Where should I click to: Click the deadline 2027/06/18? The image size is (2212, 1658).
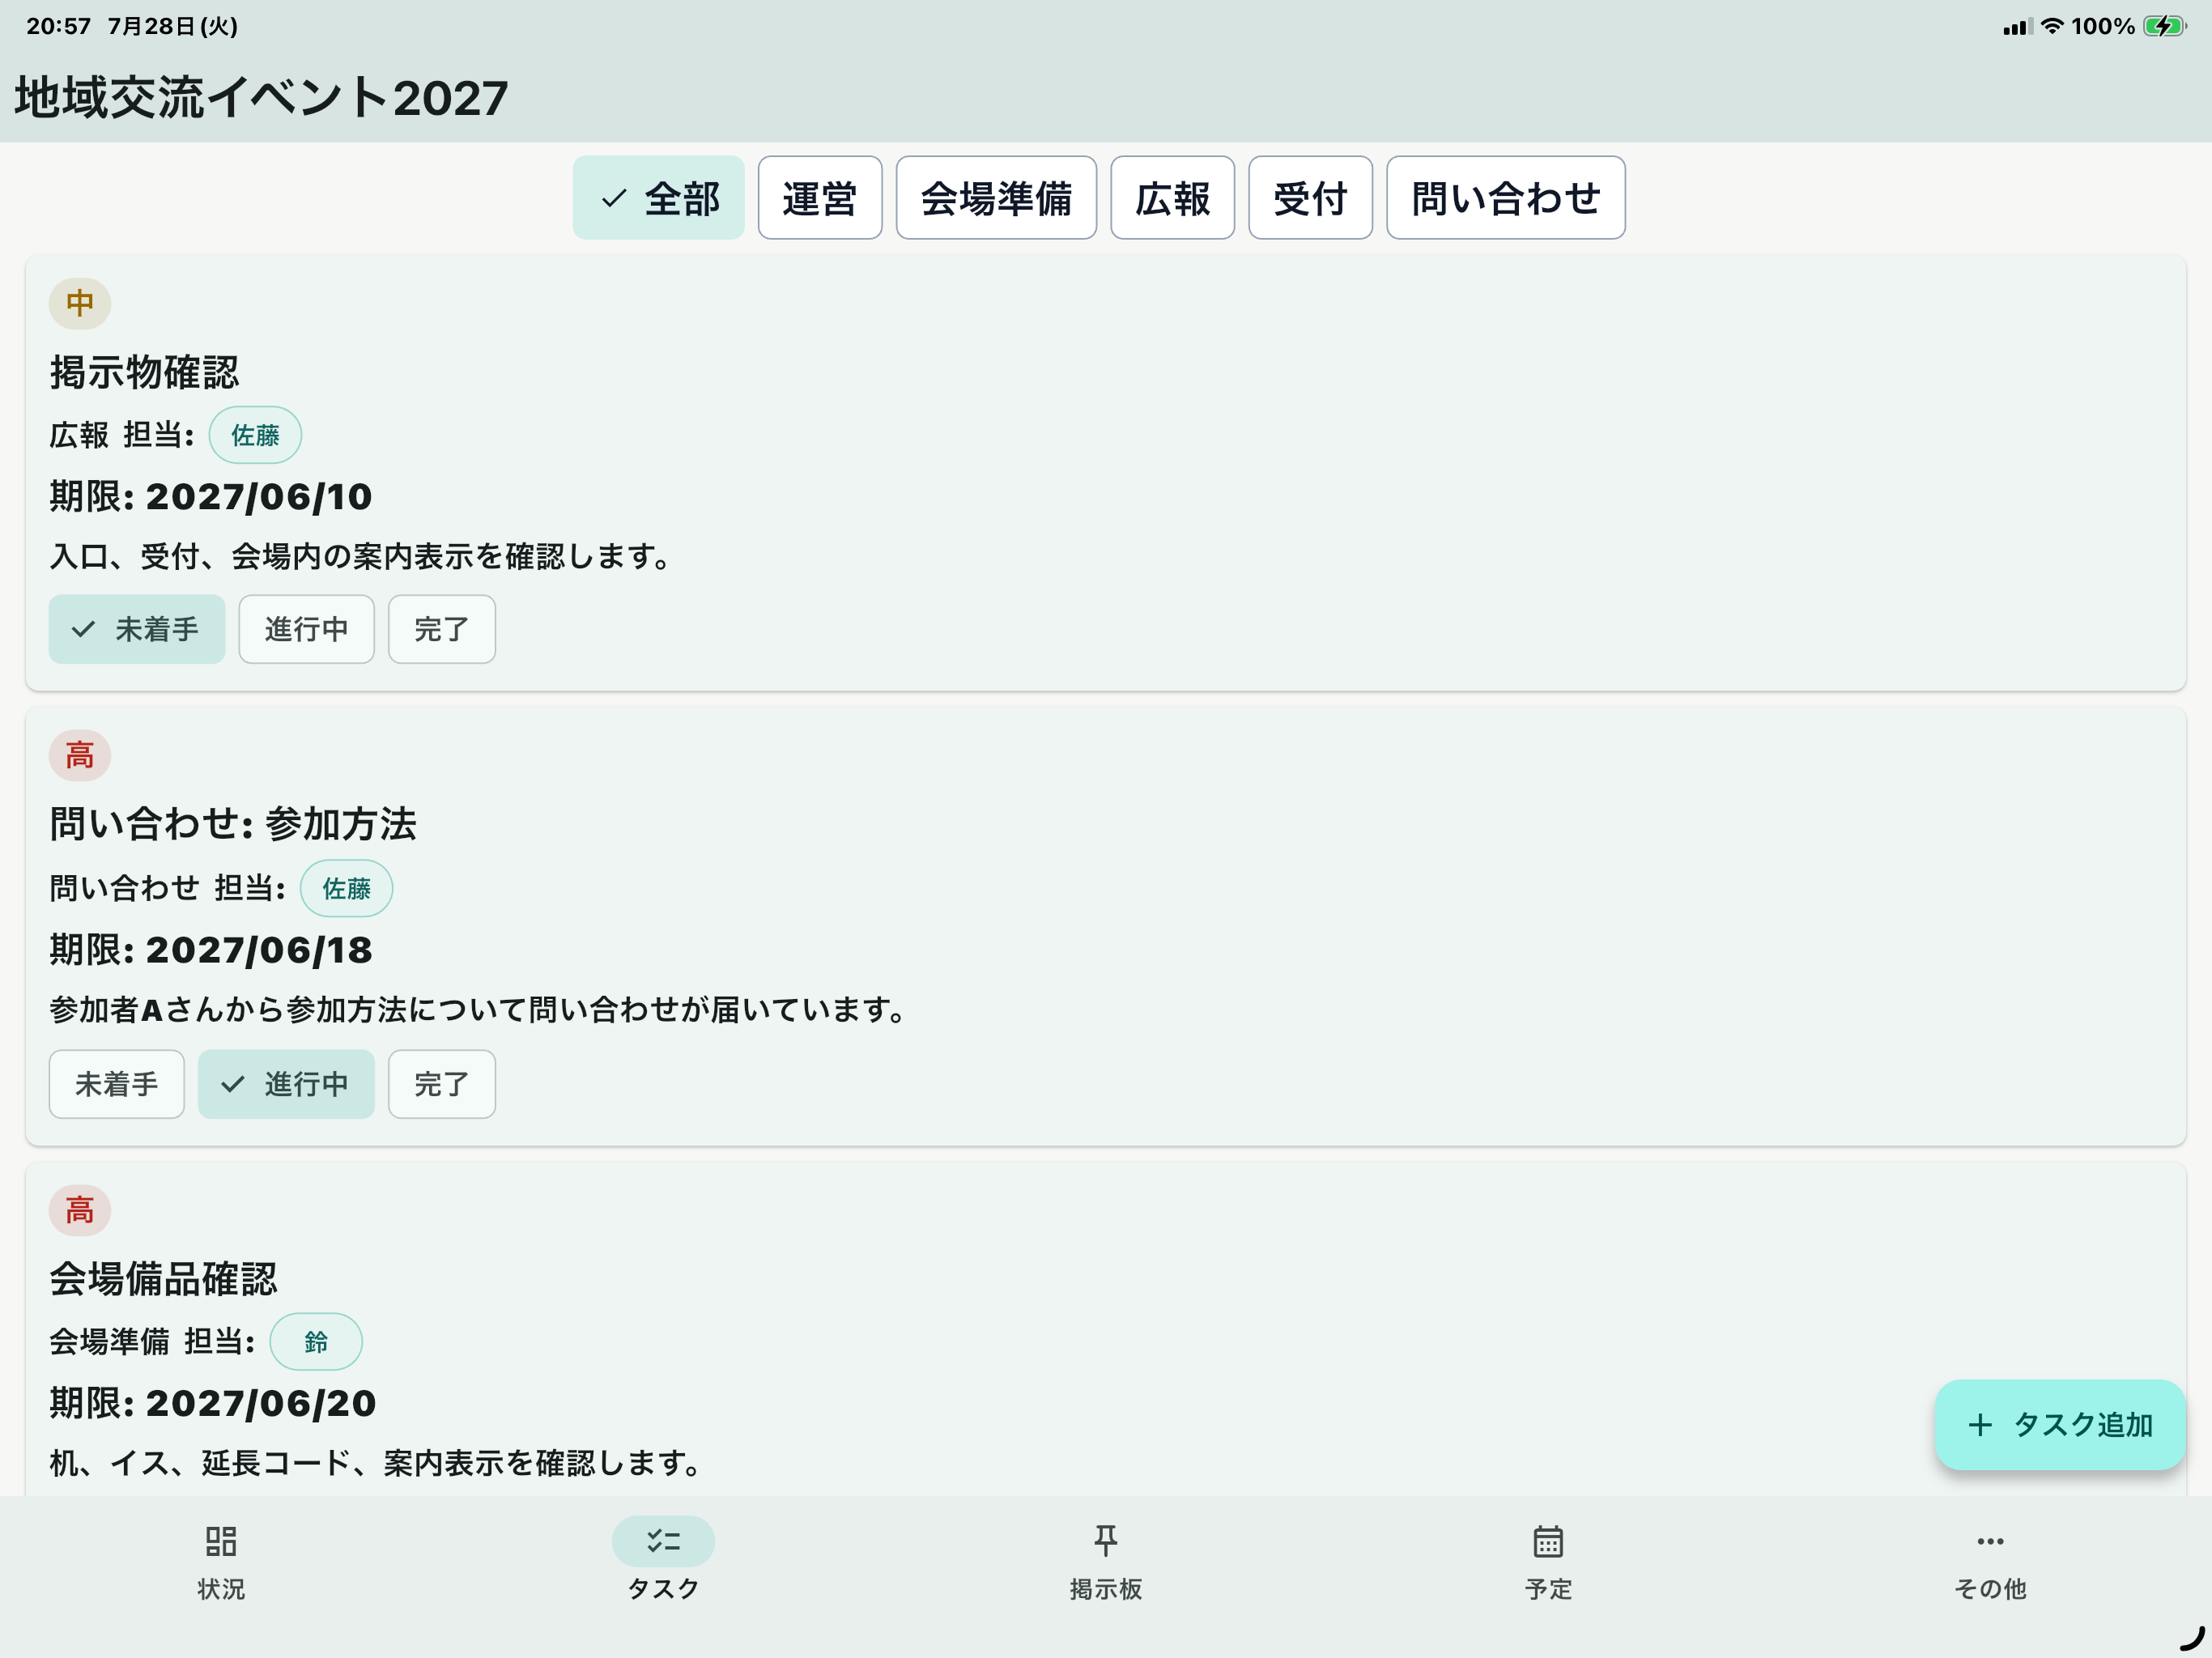(x=259, y=950)
